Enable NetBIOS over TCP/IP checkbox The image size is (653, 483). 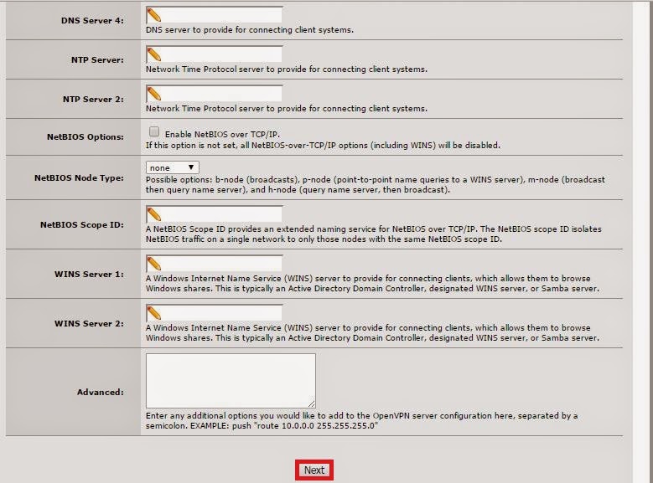click(x=154, y=132)
